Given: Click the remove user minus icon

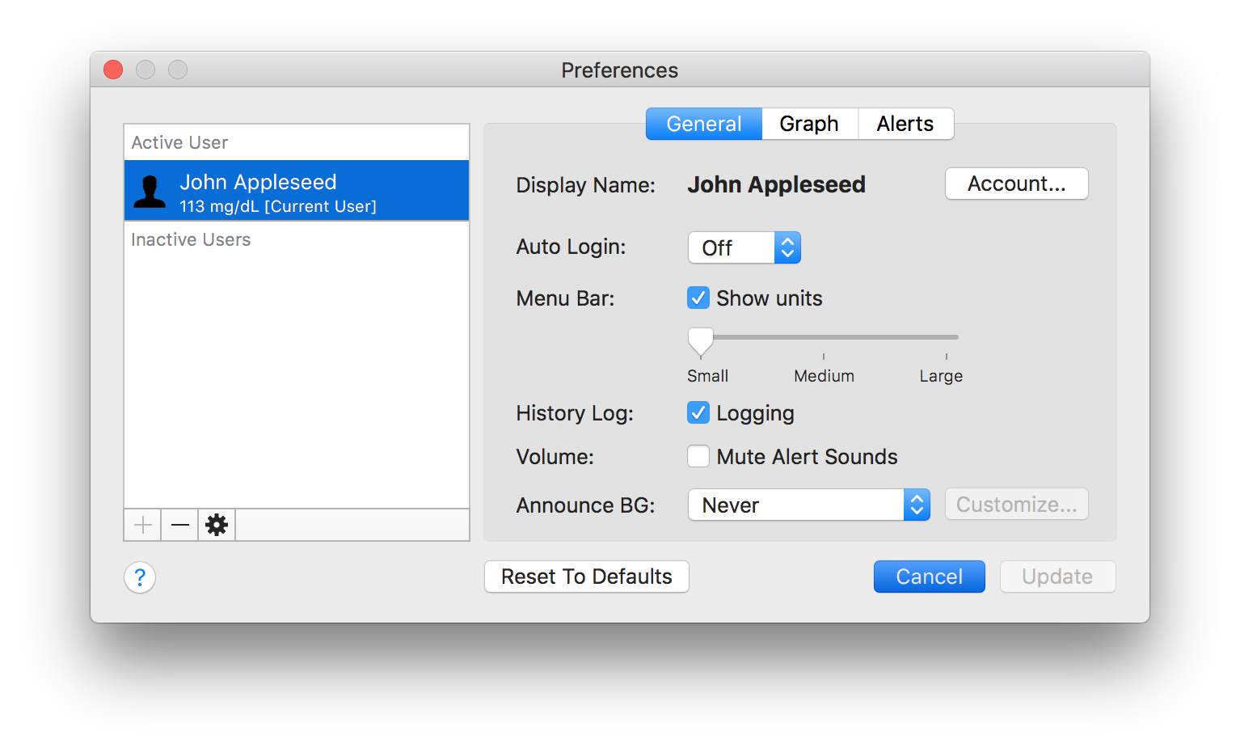Looking at the screenshot, I should (x=180, y=525).
